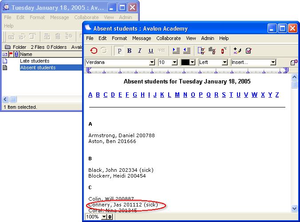Click the decrease indent icon
Image resolution: width=300 pixels, height=222 pixels.
tap(187, 51)
